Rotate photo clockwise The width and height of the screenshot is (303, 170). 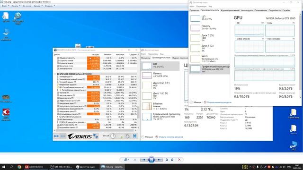pyautogui.click(x=172, y=160)
